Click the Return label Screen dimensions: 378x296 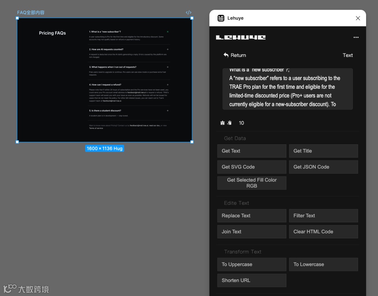tap(238, 55)
